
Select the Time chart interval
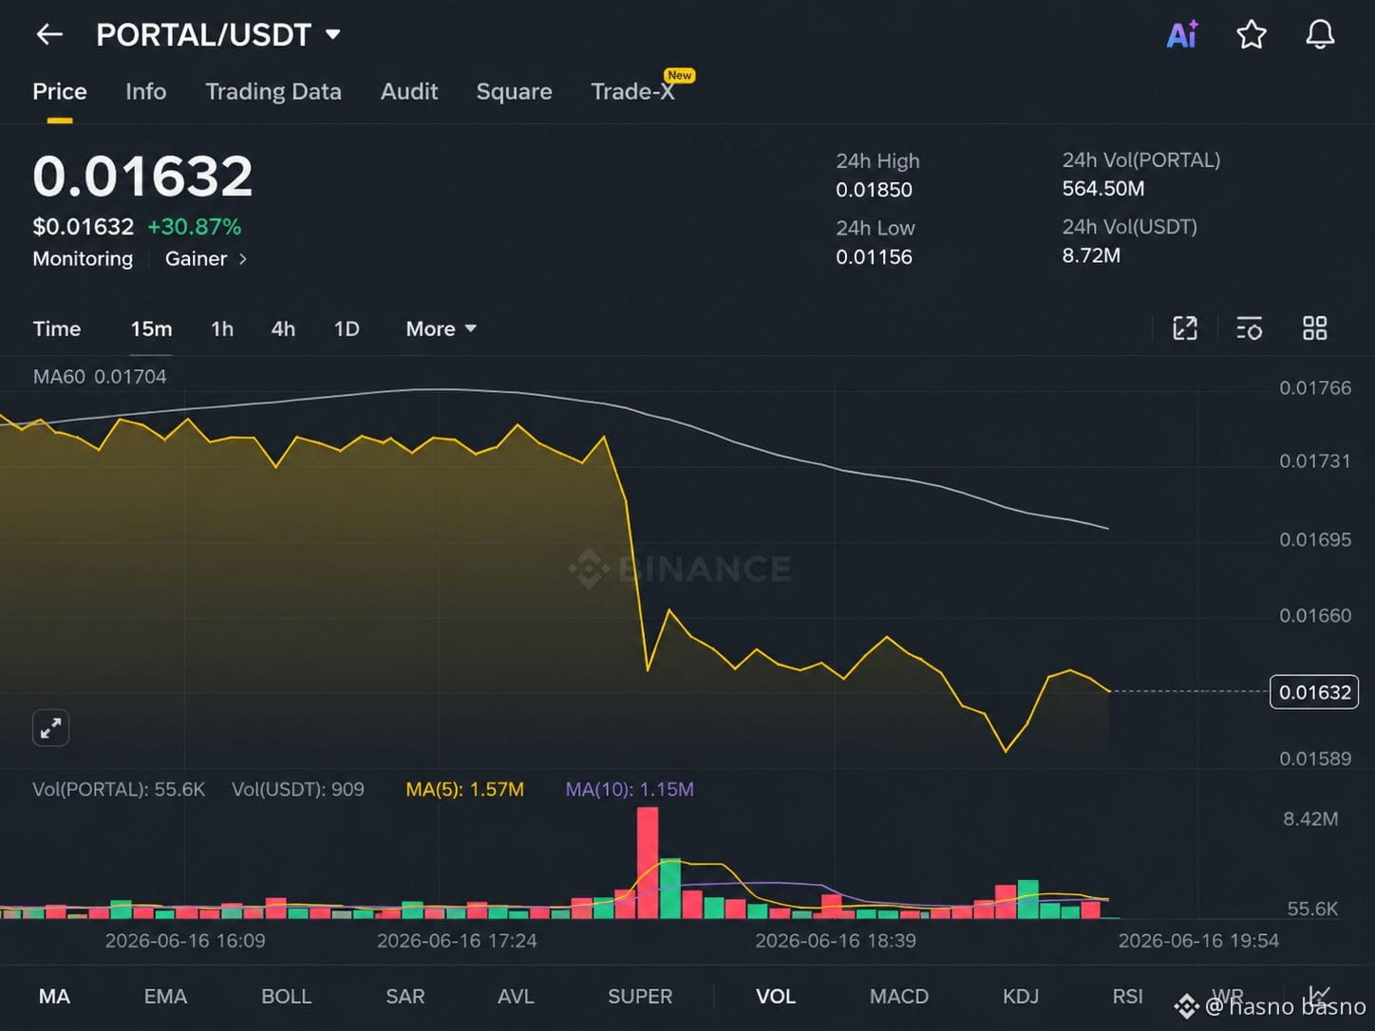tap(57, 328)
